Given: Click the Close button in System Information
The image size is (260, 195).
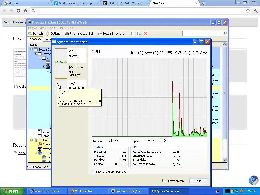Looking at the screenshot, I should (x=198, y=181).
